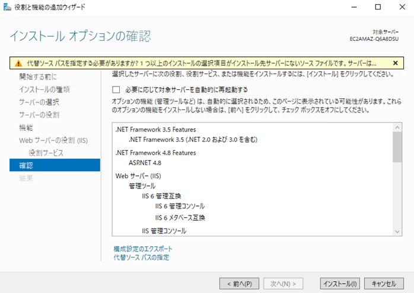Go to サーバーの選択 step
414x293 pixels.
point(39,102)
